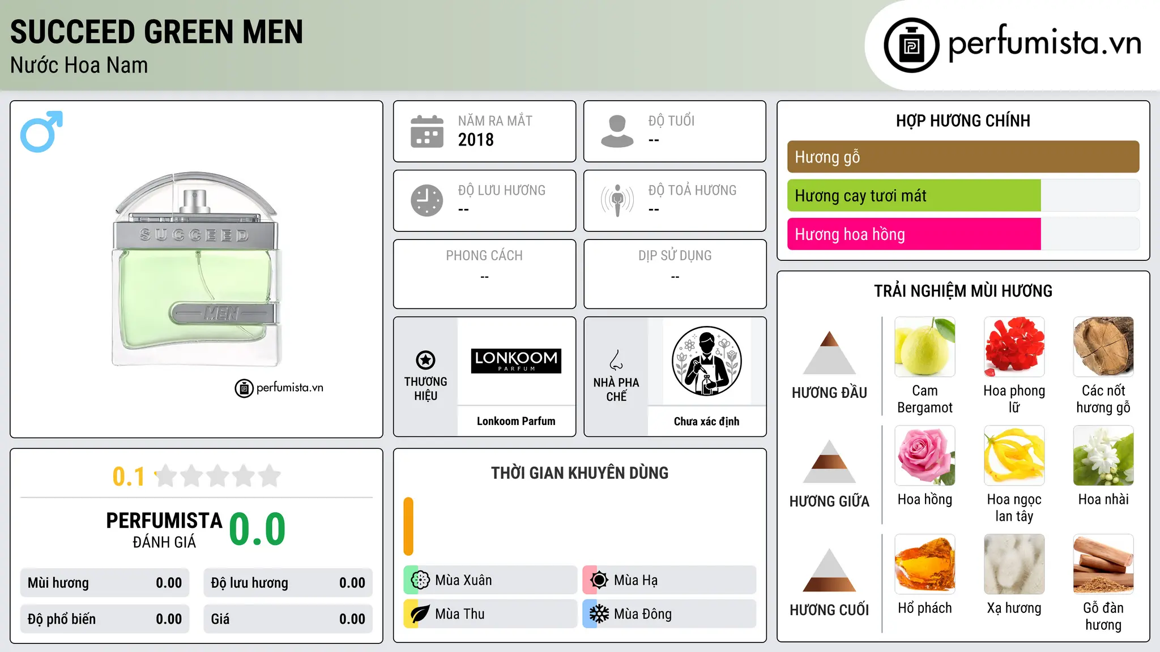The height and width of the screenshot is (652, 1160).
Task: Select the Mùa Hạ season label
Action: tap(636, 580)
